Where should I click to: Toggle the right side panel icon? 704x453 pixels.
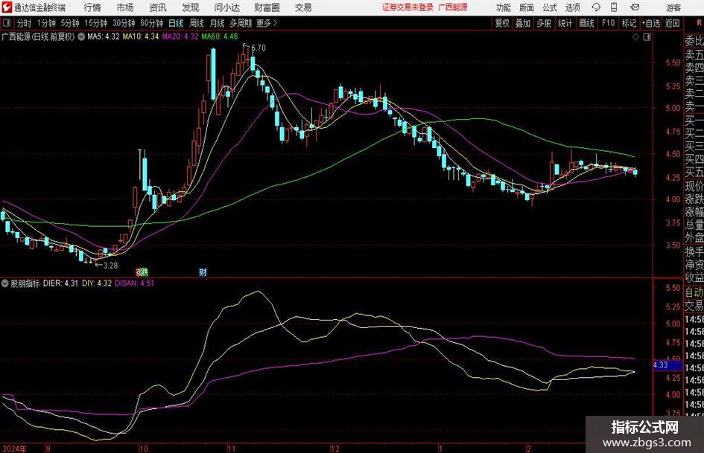point(647,37)
